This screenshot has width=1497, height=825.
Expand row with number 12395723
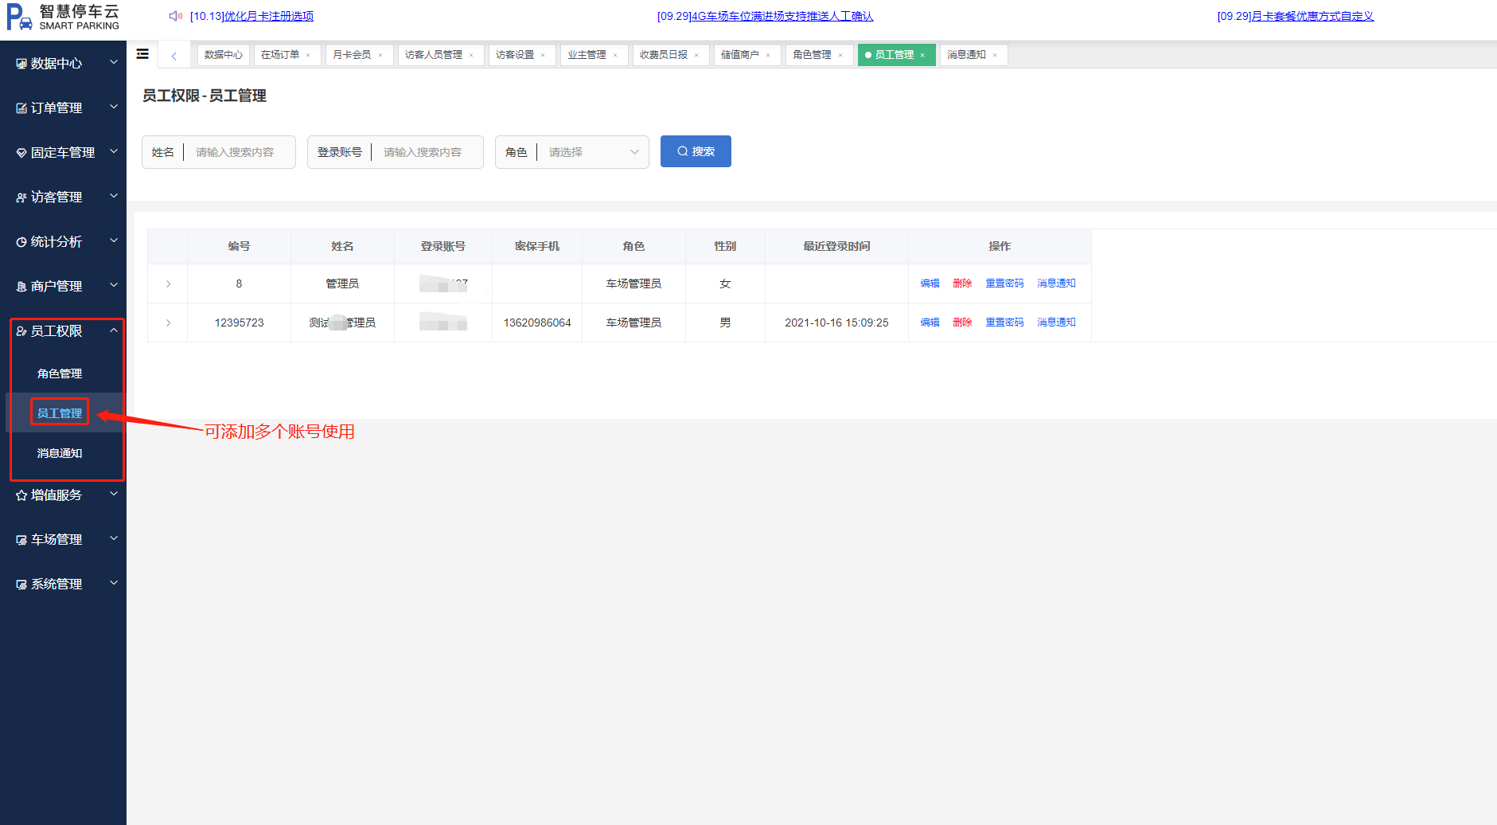pos(168,323)
